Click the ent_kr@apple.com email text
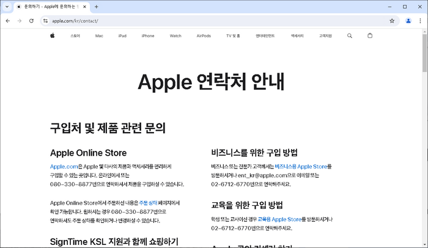 pos(262,175)
